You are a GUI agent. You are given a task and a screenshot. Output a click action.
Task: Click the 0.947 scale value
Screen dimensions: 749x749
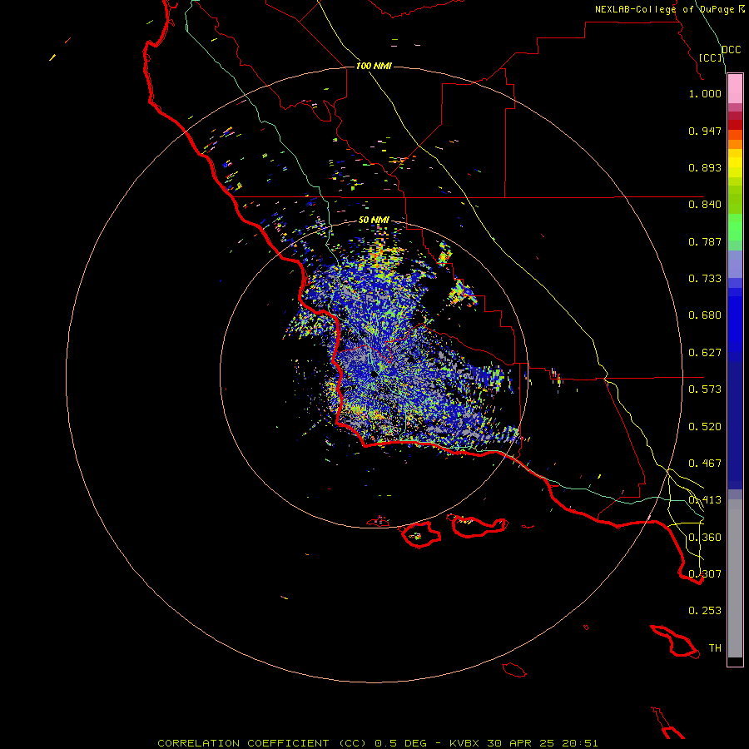pos(705,131)
